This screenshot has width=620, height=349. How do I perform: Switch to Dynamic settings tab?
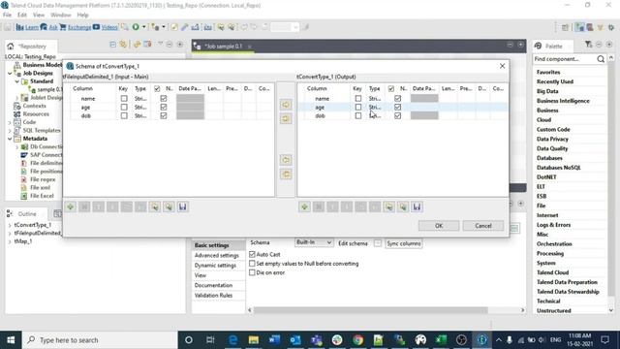(x=215, y=266)
